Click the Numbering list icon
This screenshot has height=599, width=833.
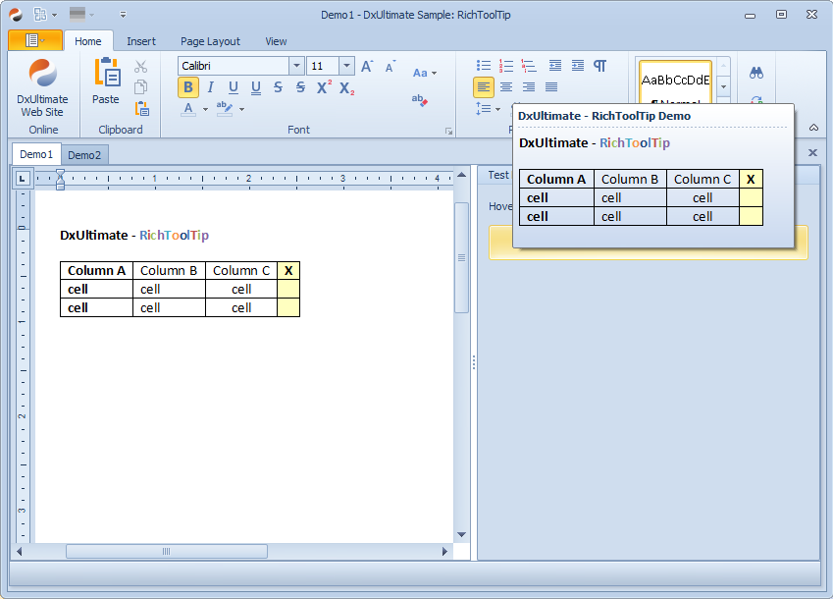coord(506,66)
